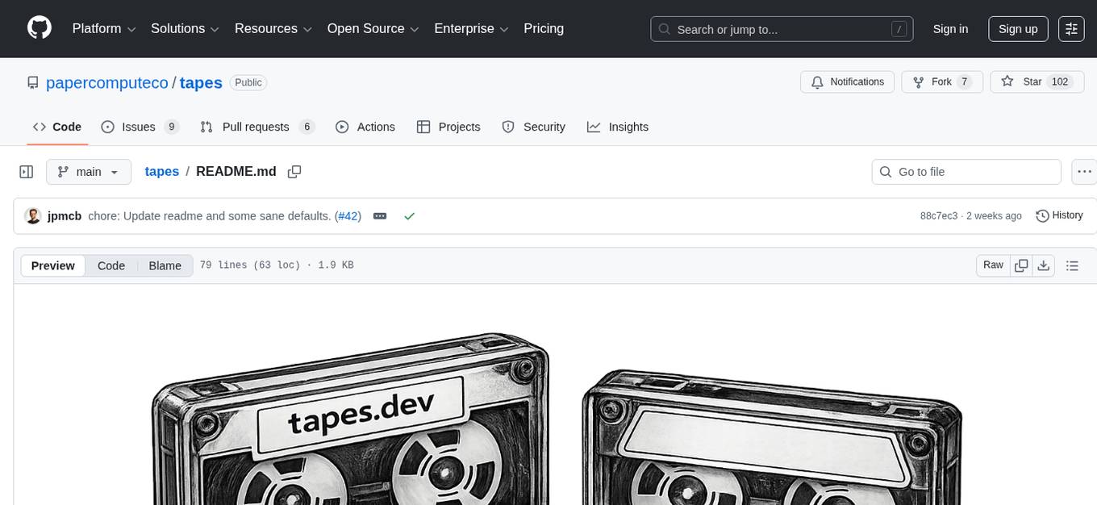View the repository commit History
Screen dimensions: 1097x505
(x=1059, y=215)
